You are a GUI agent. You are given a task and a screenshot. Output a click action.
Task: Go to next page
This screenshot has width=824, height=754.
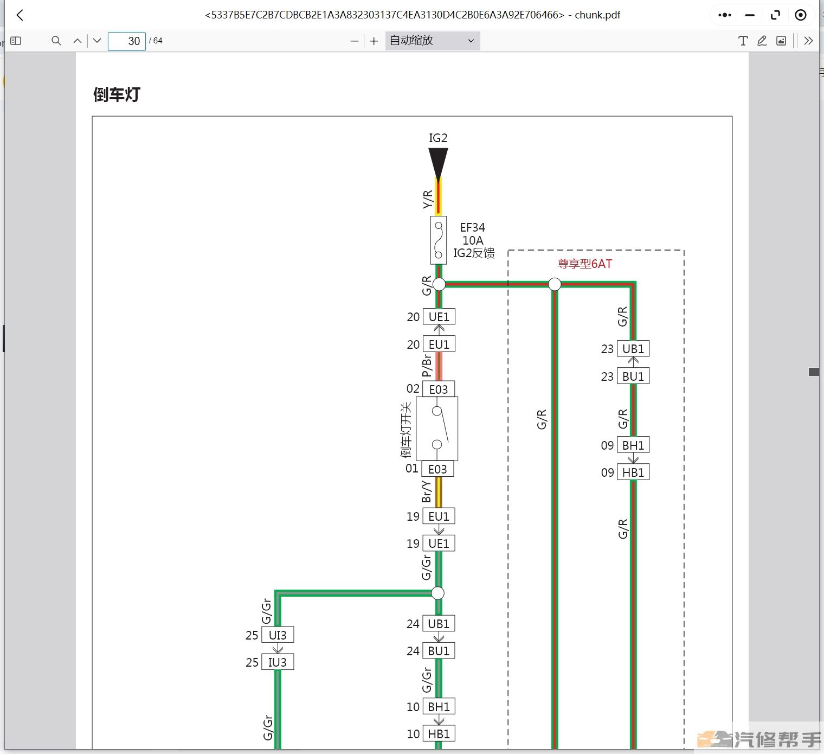[97, 41]
